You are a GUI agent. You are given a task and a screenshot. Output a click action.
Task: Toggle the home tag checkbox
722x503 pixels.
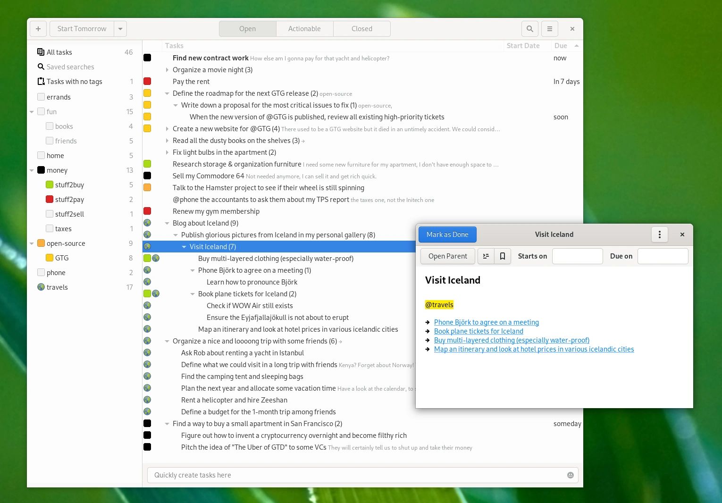tap(41, 155)
